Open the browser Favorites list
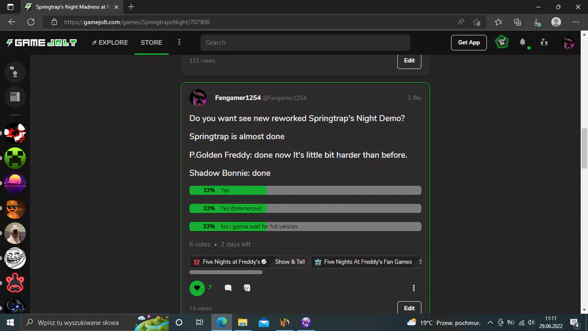588x331 pixels. click(498, 22)
